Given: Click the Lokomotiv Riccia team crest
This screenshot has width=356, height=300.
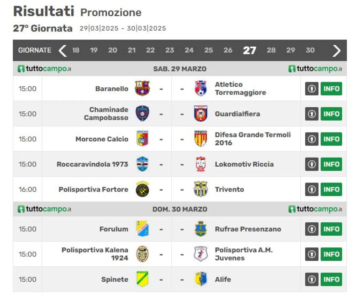Looking at the screenshot, I should click(x=201, y=164).
